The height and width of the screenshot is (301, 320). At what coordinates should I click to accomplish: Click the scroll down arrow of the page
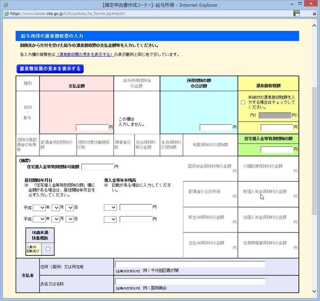pyautogui.click(x=314, y=291)
